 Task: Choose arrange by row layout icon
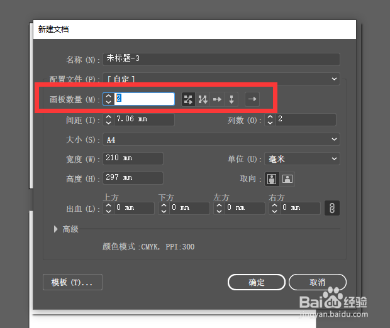[x=217, y=99]
